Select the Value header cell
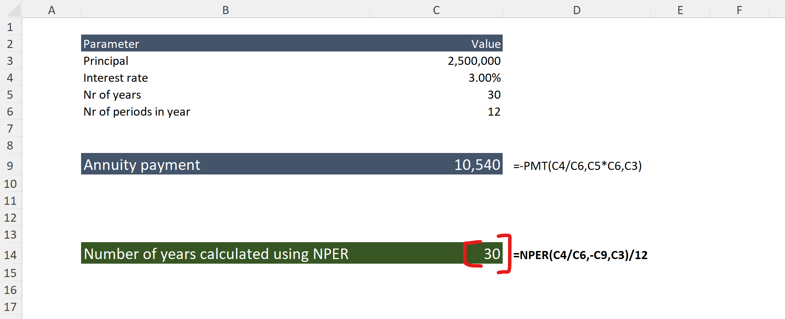The height and width of the screenshot is (319, 785). coord(485,44)
